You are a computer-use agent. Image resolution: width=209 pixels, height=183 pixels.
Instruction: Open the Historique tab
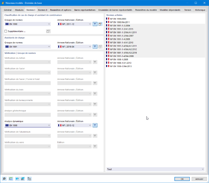coord(200,10)
